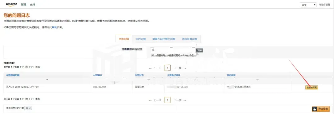The height and width of the screenshot is (114, 334).
Task: Focus the 搜索要显示的问题 search field
Action: (x=173, y=50)
